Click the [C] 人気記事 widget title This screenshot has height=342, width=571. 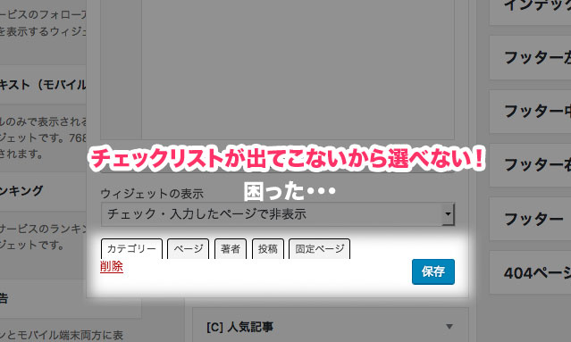240,327
